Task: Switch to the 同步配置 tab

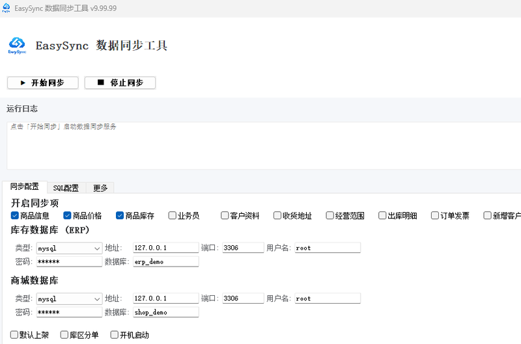Action: pyautogui.click(x=25, y=187)
